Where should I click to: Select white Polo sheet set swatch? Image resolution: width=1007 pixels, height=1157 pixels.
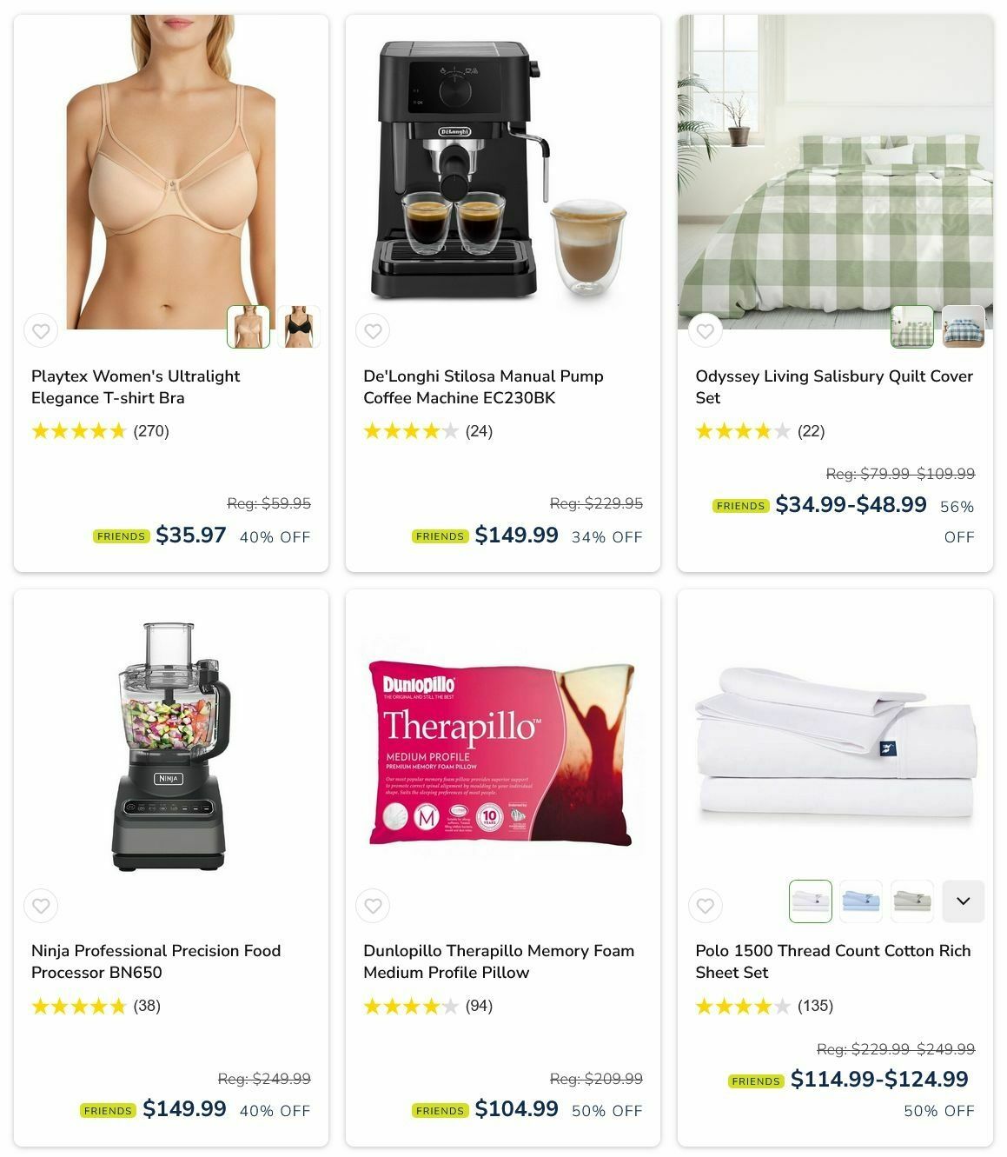[811, 901]
